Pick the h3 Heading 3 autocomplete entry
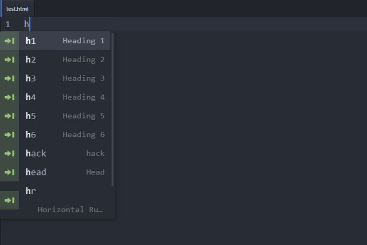The height and width of the screenshot is (245, 367). (x=55, y=78)
